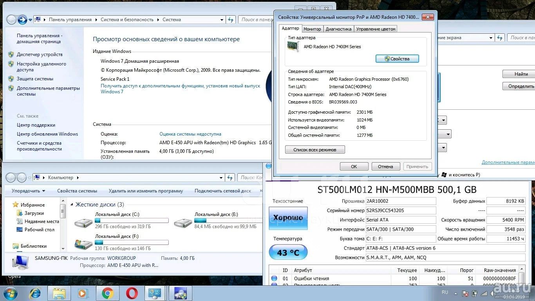
Task: Open Desktop in navigation pane
Action: [x=39, y=230]
